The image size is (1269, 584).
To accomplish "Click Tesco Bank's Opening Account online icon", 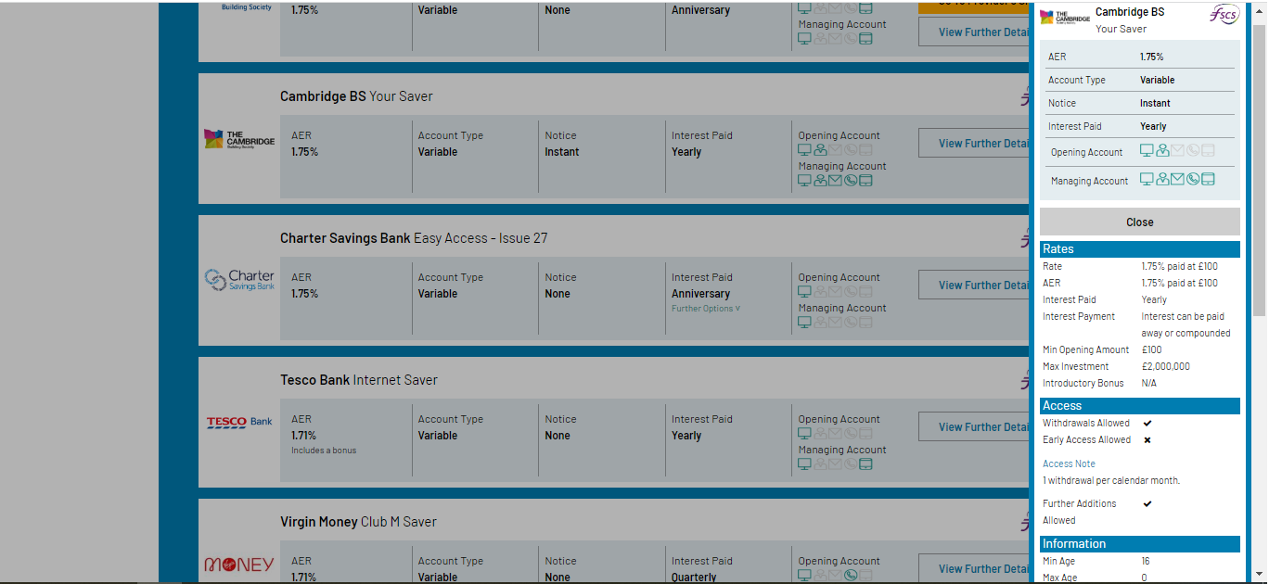I will click(x=805, y=433).
